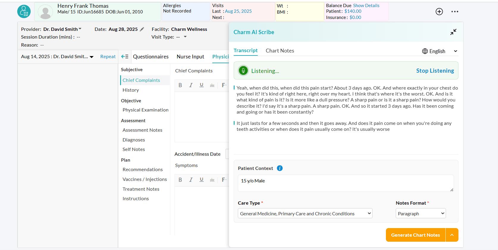
Task: Click the Objective section heading
Action: 131,101
